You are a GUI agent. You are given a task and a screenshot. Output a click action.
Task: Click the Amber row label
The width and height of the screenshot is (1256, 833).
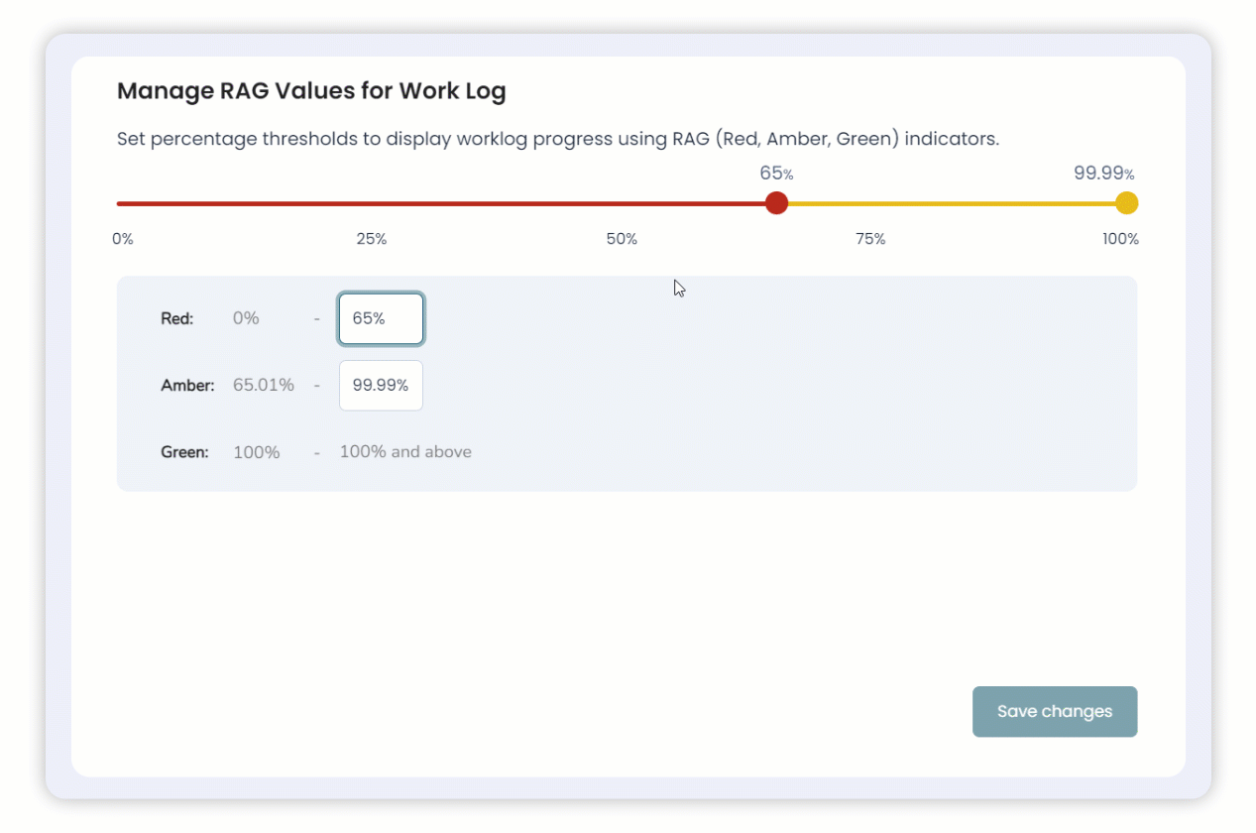click(187, 386)
